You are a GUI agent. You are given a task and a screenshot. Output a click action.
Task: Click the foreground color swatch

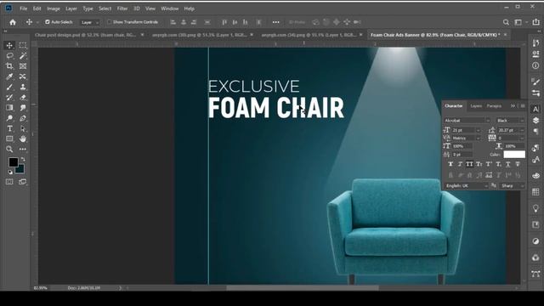[14, 162]
